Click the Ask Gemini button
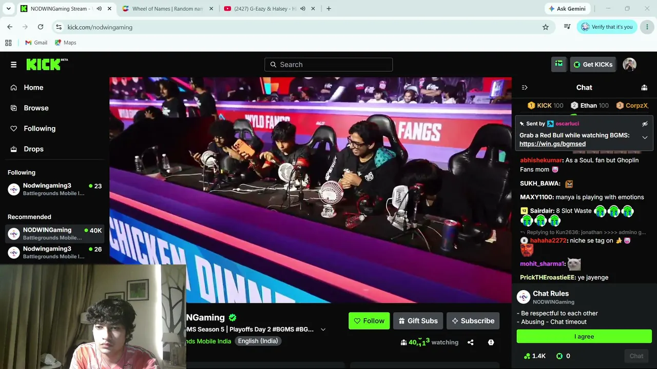The height and width of the screenshot is (369, 657). pos(567,9)
